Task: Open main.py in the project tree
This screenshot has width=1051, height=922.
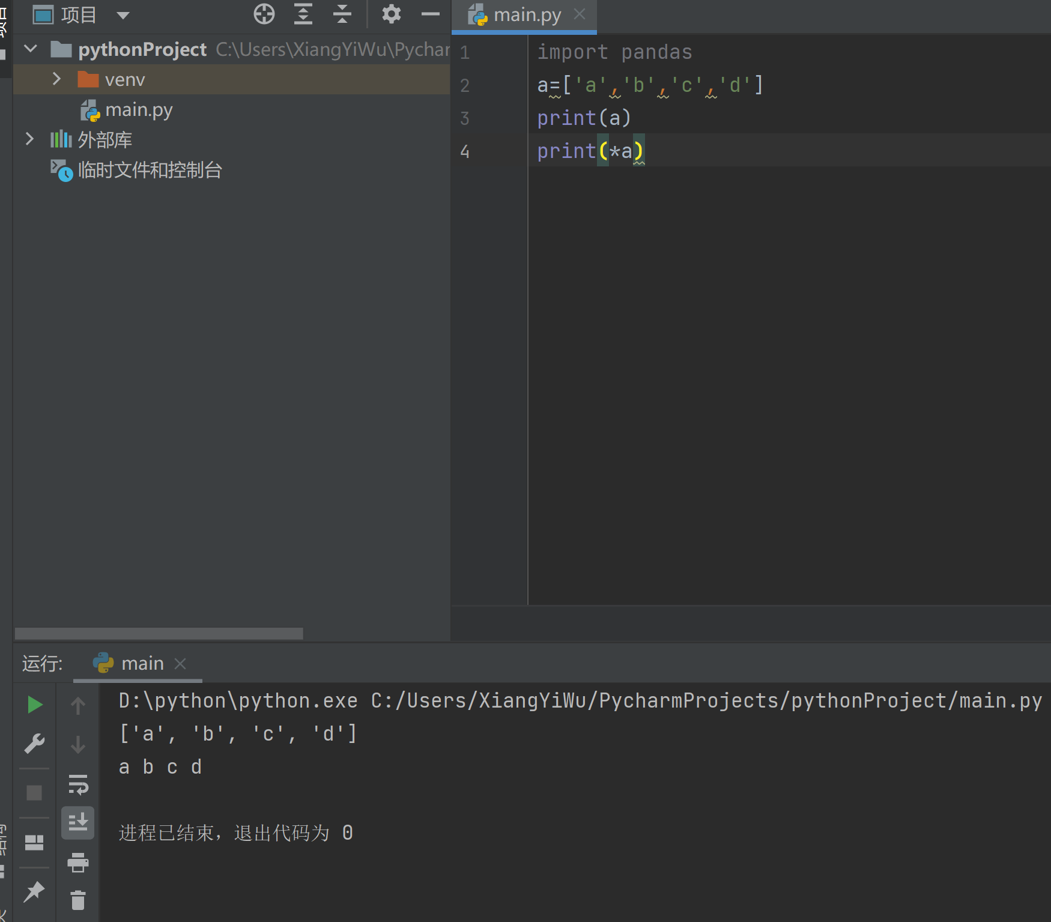Action: pos(138,110)
